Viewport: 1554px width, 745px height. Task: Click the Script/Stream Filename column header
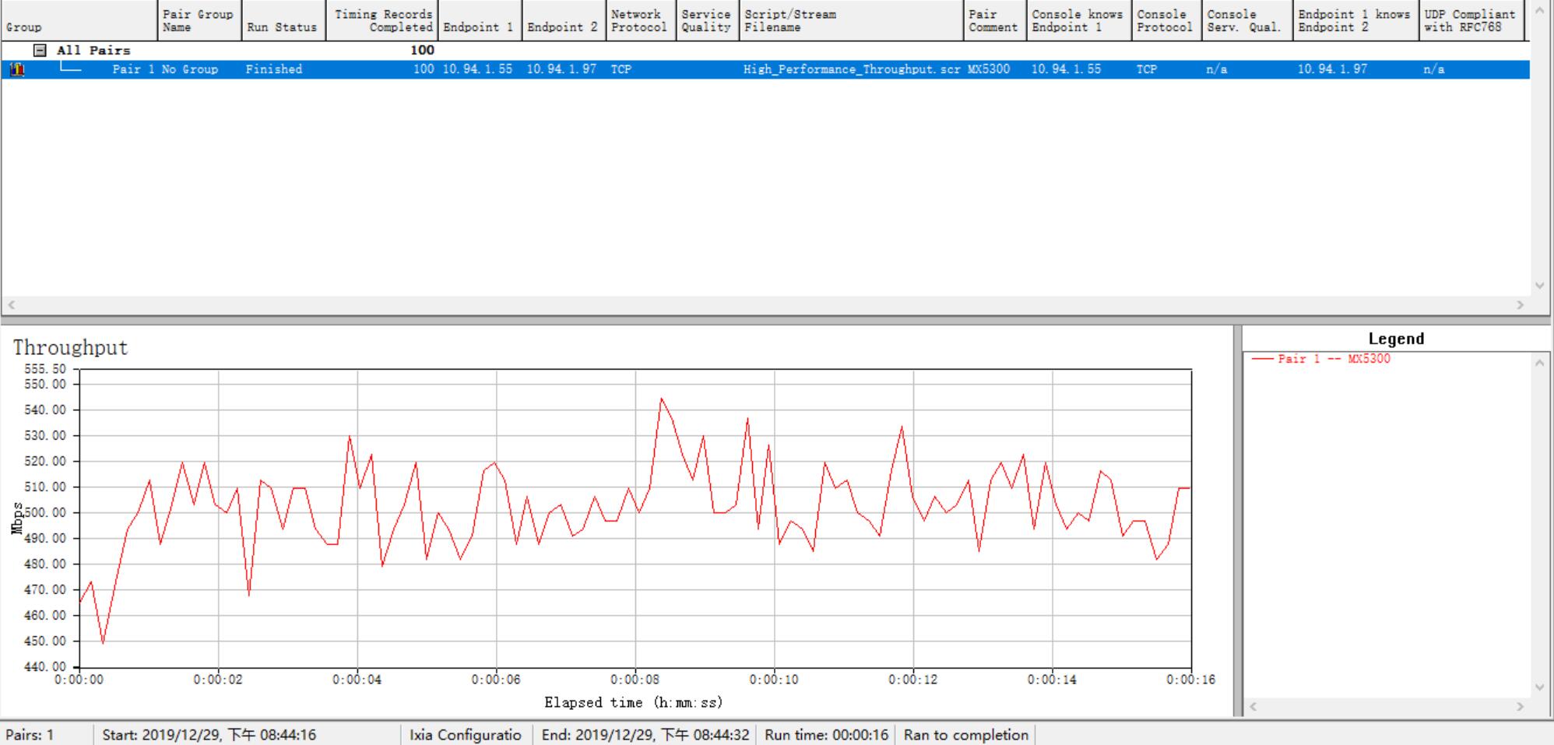[851, 21]
